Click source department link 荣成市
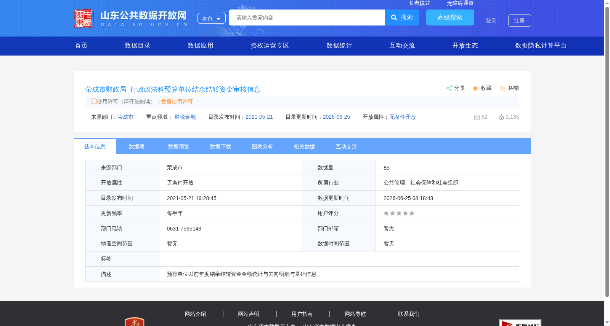 125,117
